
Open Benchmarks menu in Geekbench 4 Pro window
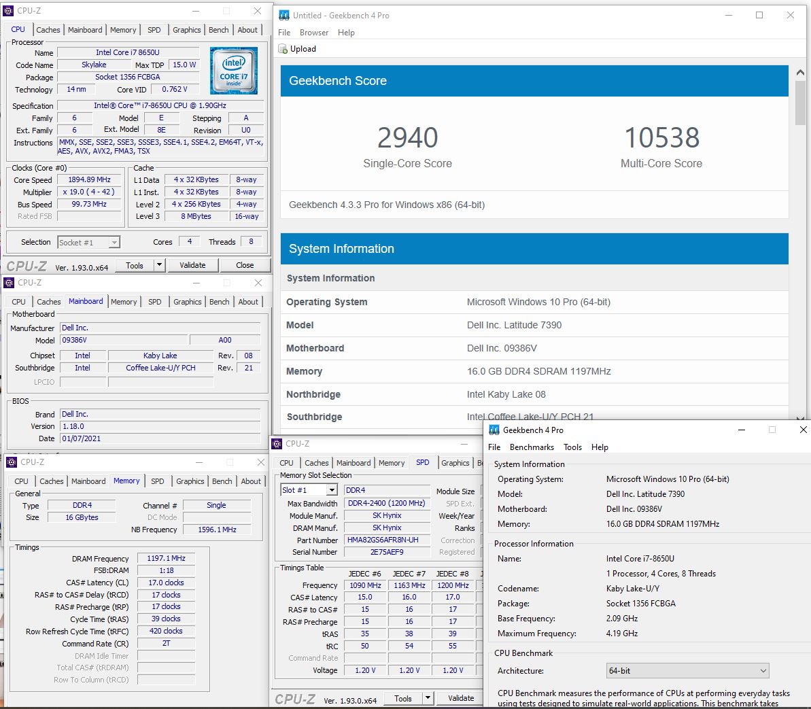532,447
